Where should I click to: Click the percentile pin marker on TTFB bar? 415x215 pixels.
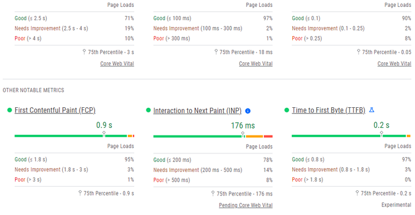pyautogui.click(x=382, y=134)
